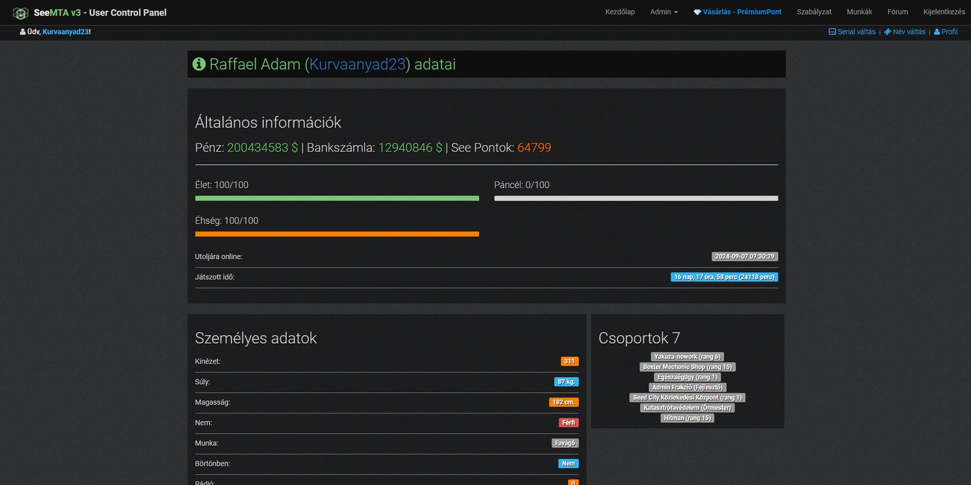Click Kijelentkezés to log out
The image size is (971, 485).
[944, 12]
